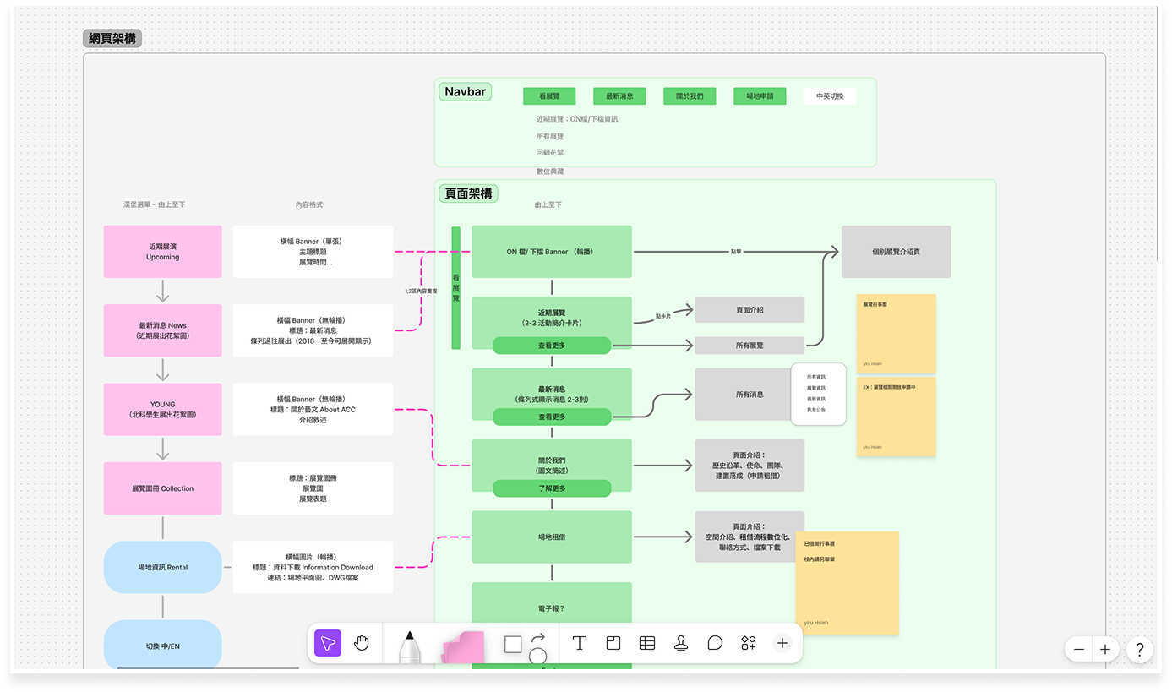
Task: Click the 內容格式 label
Action: [309, 204]
